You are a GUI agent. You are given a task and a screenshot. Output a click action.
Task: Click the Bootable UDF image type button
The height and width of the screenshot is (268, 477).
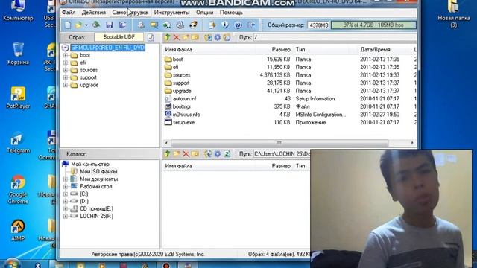(119, 37)
